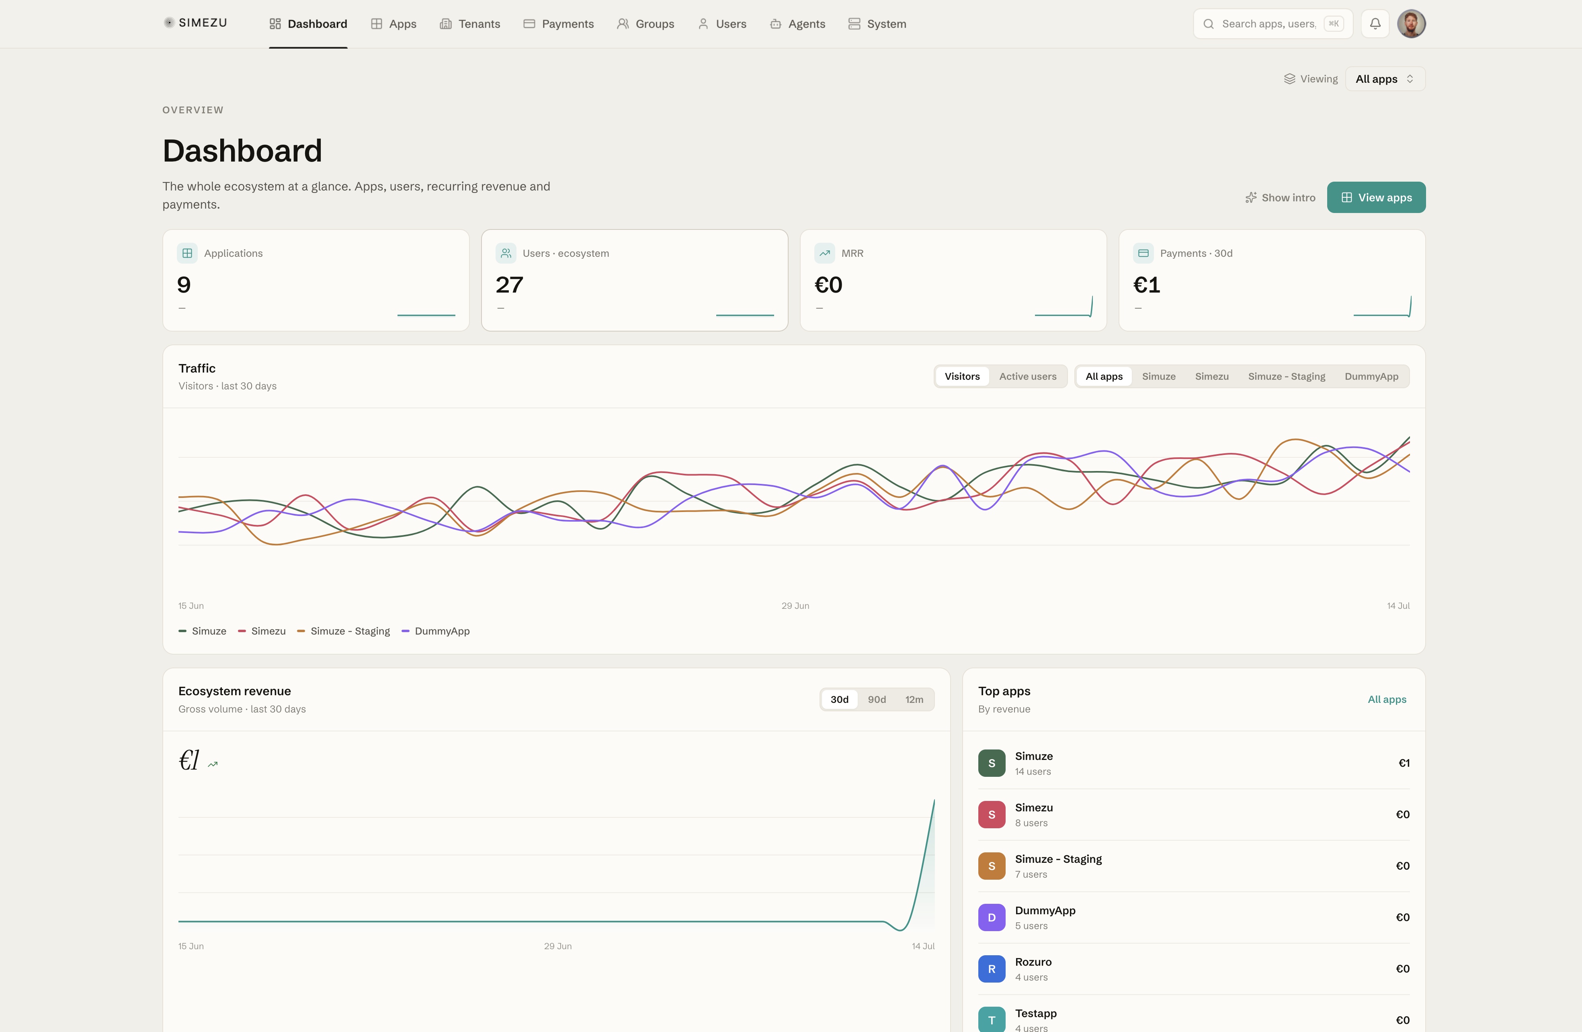Screen dimensions: 1582x1032
Task: Click the revenue trend arrow icon
Action: [x=213, y=765]
